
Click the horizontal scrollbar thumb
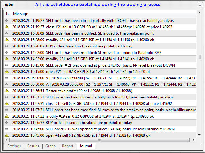99,140
